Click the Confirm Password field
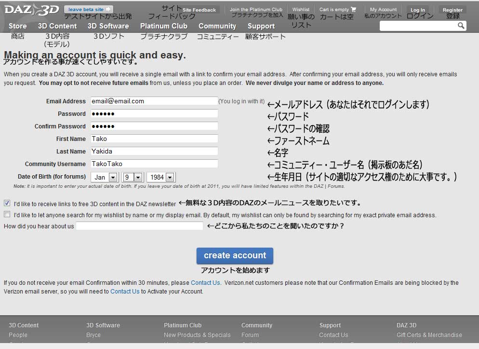 (154, 126)
